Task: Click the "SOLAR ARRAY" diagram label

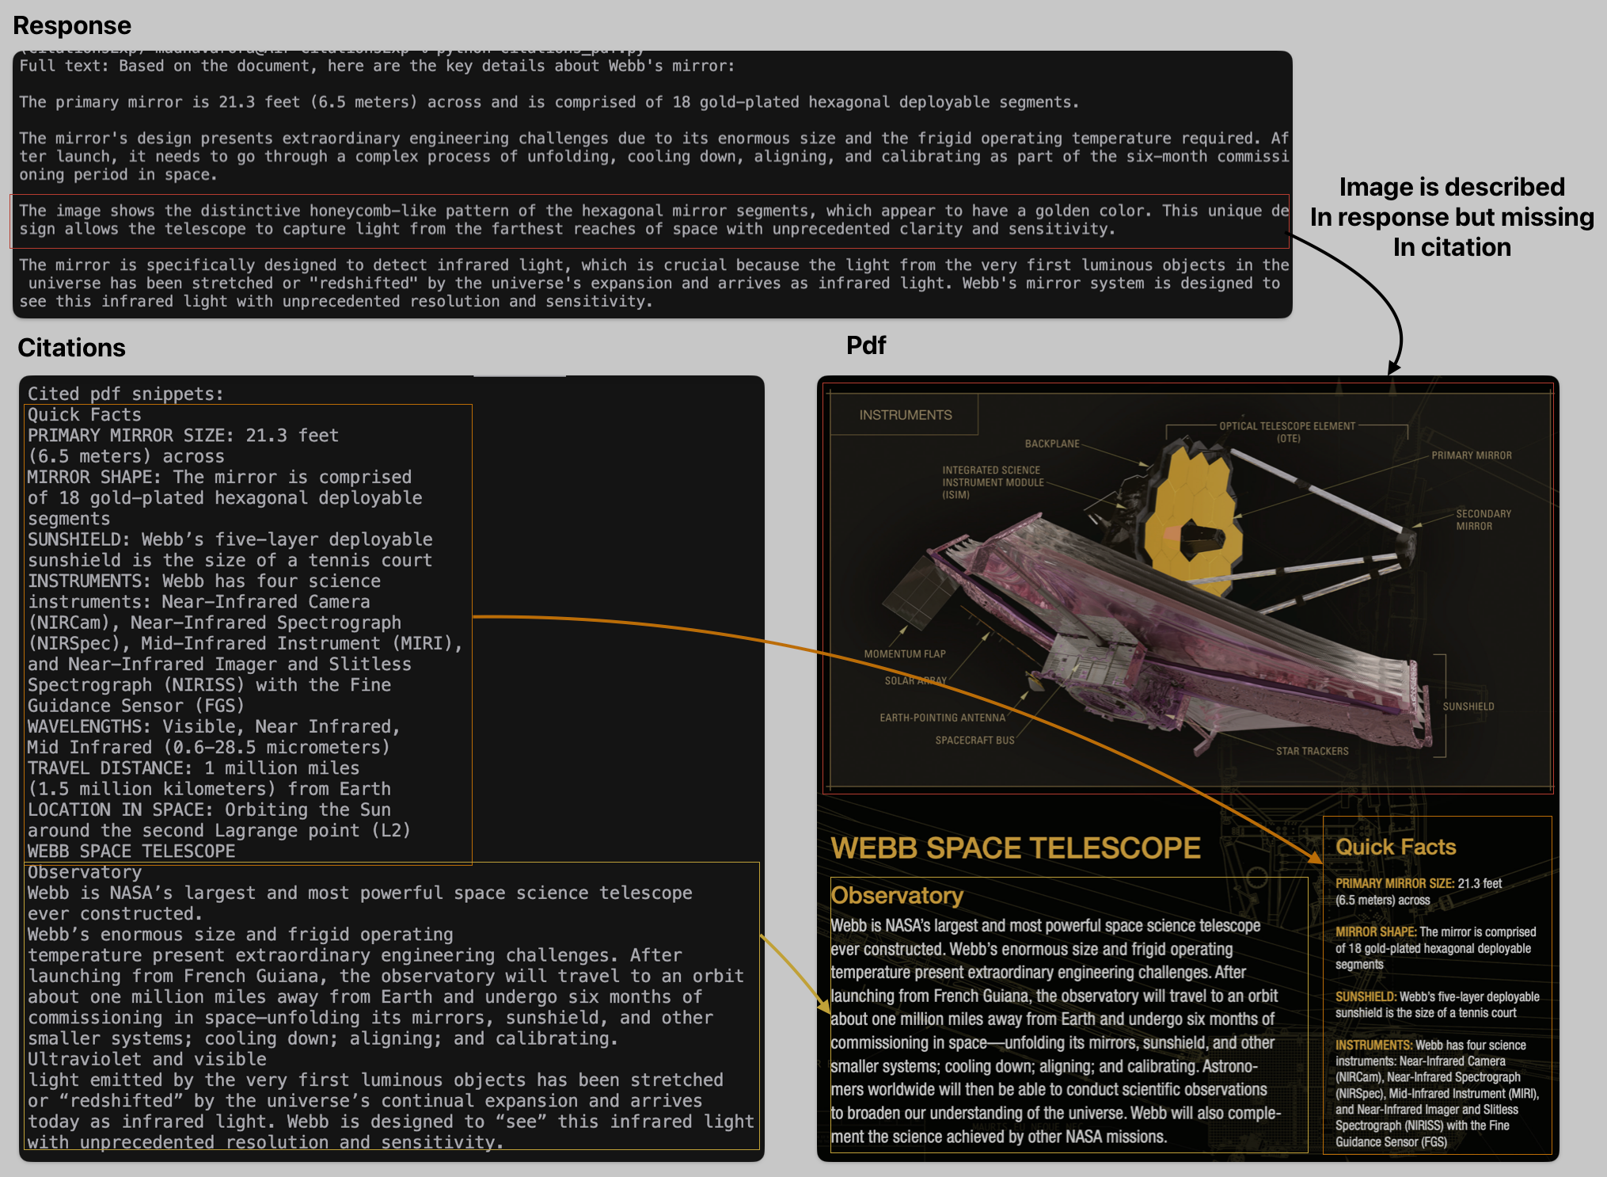Action: pyautogui.click(x=916, y=680)
